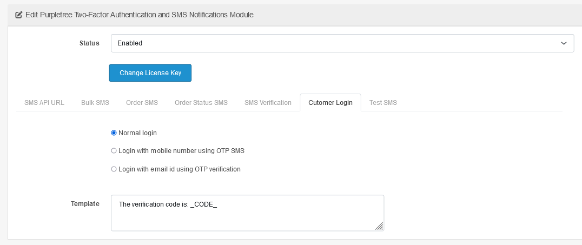The image size is (582, 245).
Task: Open the Bulk SMS tab
Action: (95, 103)
